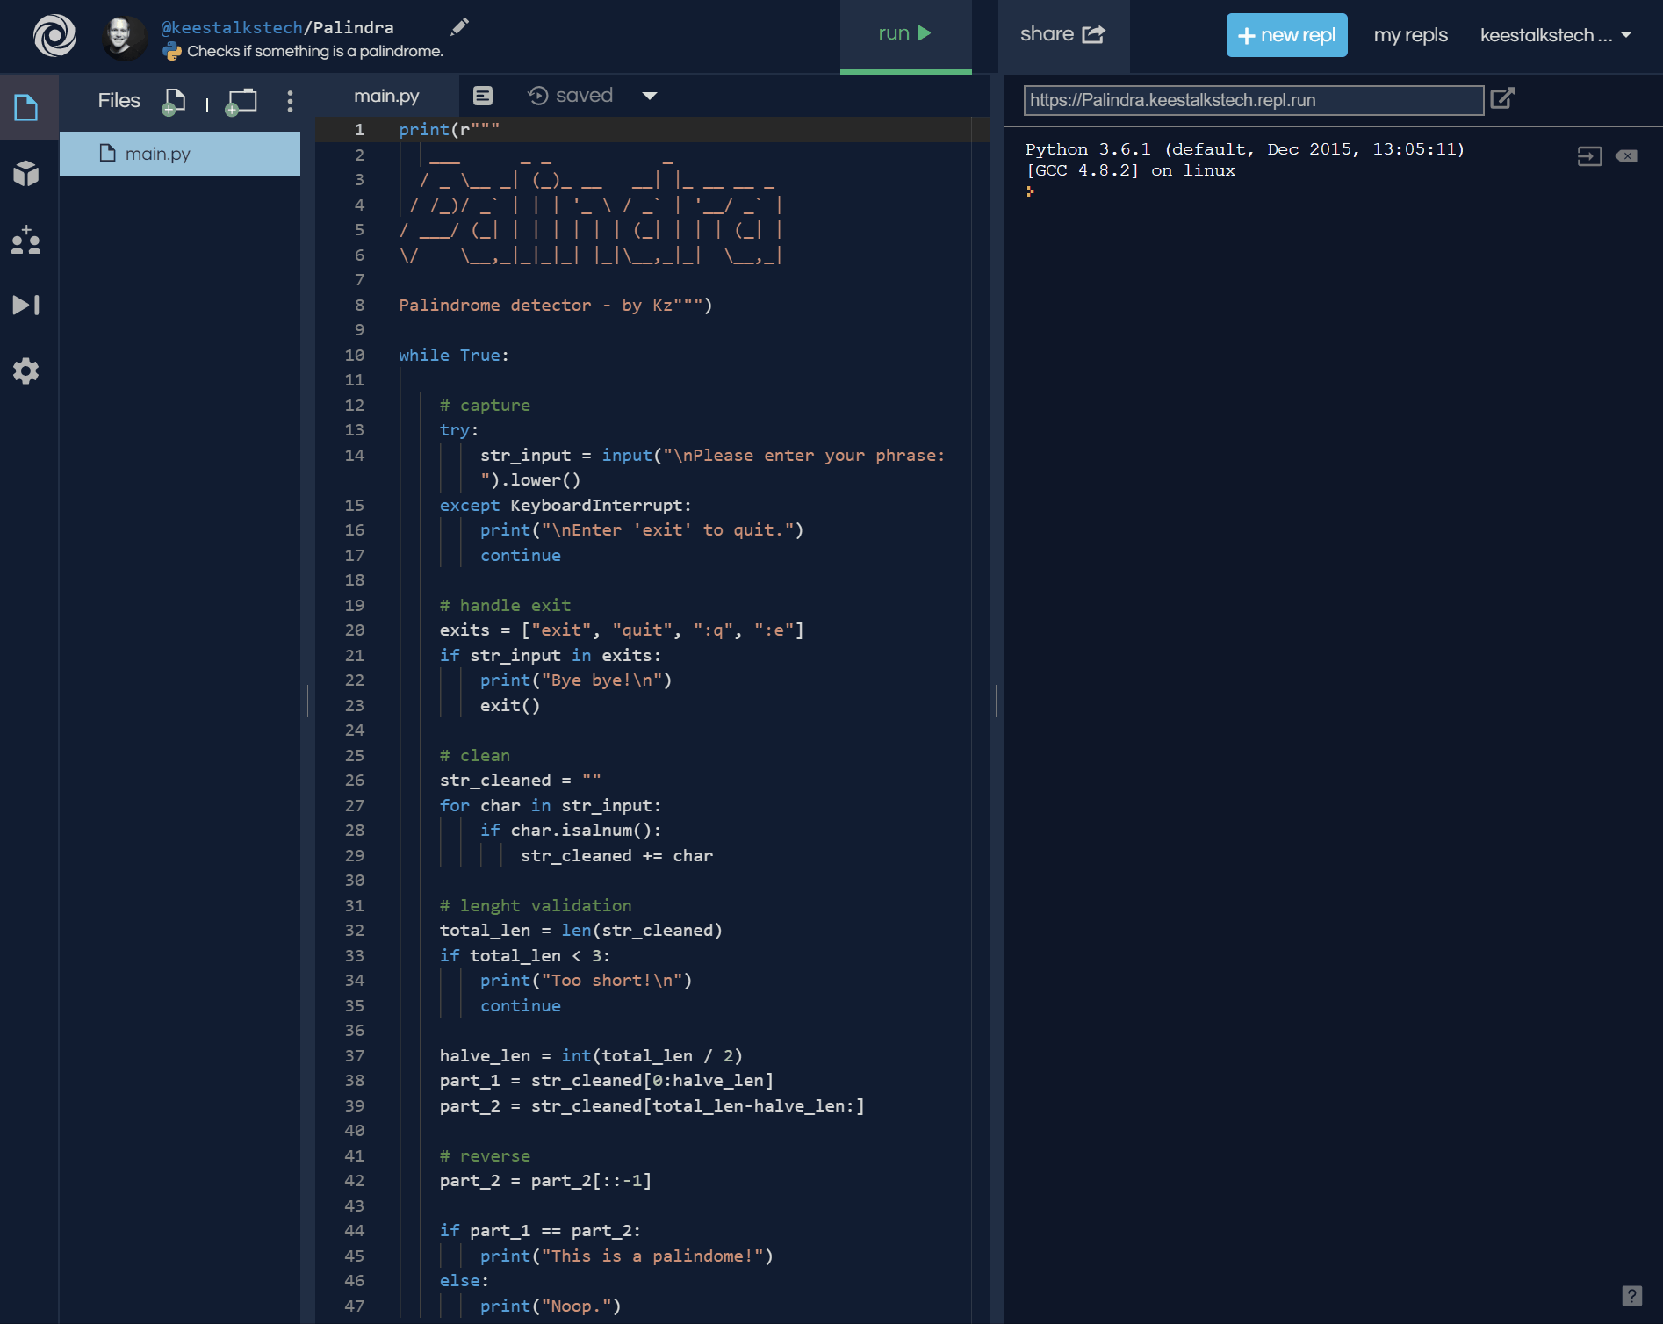This screenshot has height=1324, width=1663.
Task: Create a new file in the Files panel
Action: (173, 101)
